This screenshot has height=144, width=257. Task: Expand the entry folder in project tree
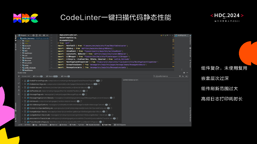click(x=21, y=65)
